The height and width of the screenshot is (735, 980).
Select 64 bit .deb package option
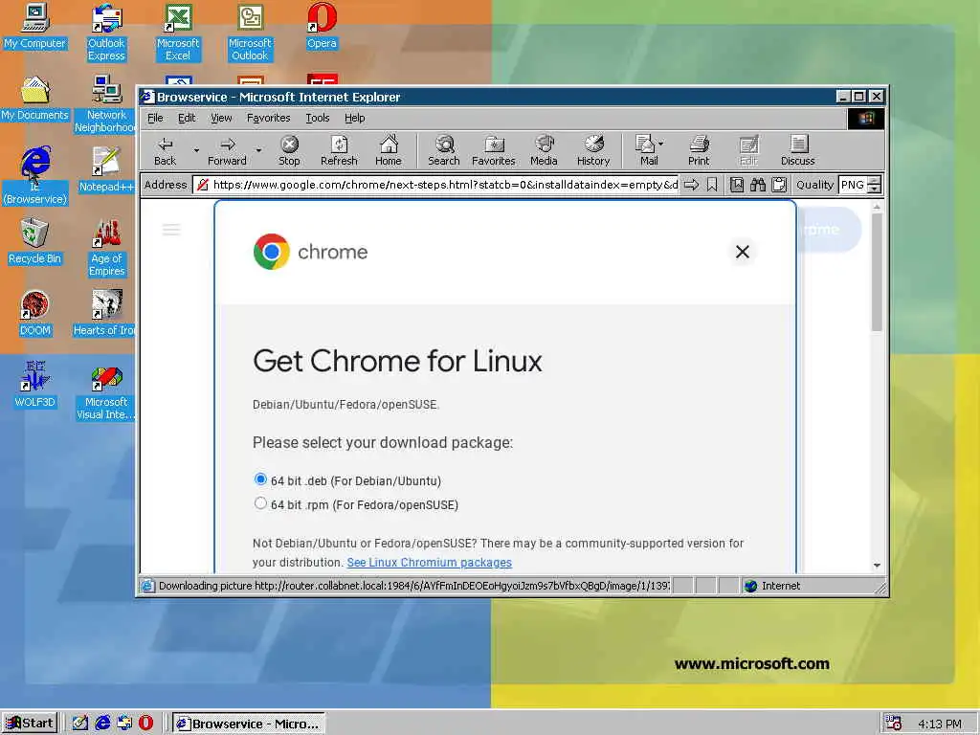[260, 479]
